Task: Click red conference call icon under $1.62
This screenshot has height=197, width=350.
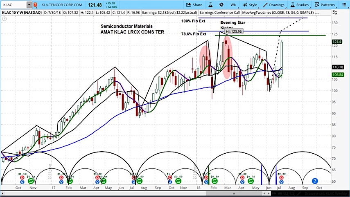Action: click(97, 178)
